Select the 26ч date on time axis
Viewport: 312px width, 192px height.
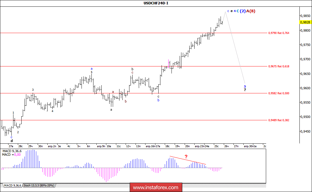[x=226, y=146]
